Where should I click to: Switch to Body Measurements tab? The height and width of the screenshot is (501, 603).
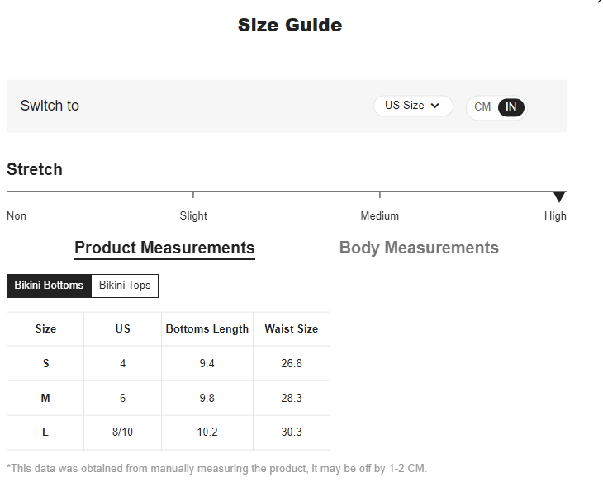419,248
